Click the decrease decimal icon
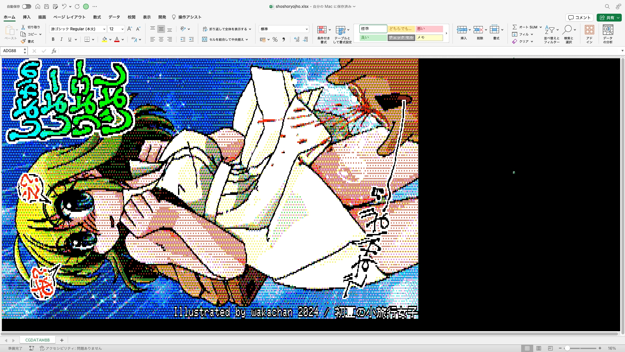This screenshot has height=352, width=625. (305, 39)
